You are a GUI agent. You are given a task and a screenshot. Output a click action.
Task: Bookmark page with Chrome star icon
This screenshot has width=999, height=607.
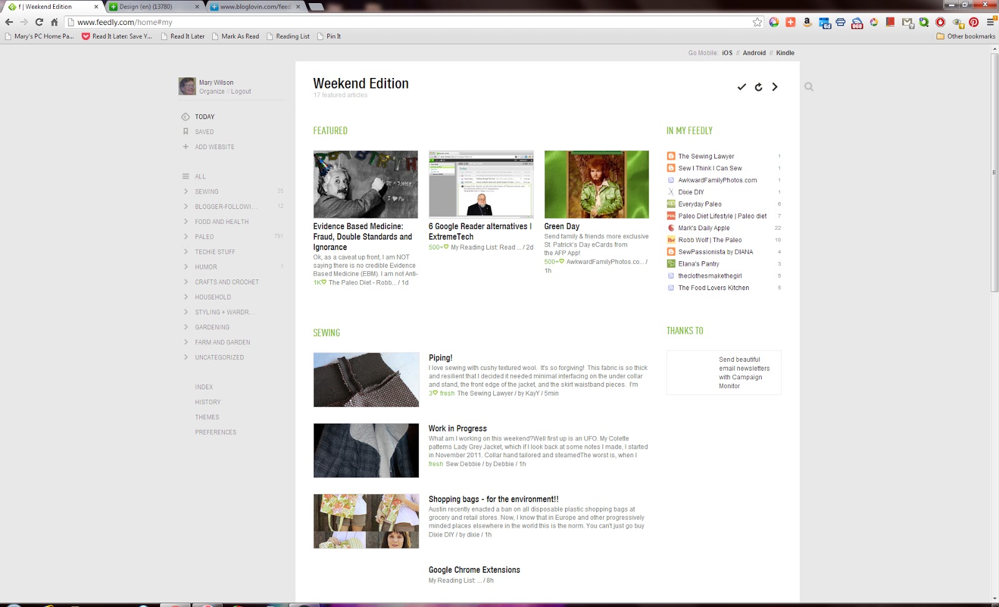click(x=757, y=22)
